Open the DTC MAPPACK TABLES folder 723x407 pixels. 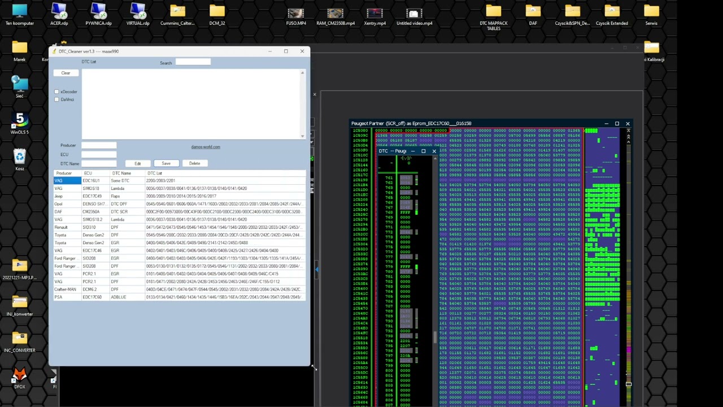pyautogui.click(x=493, y=18)
